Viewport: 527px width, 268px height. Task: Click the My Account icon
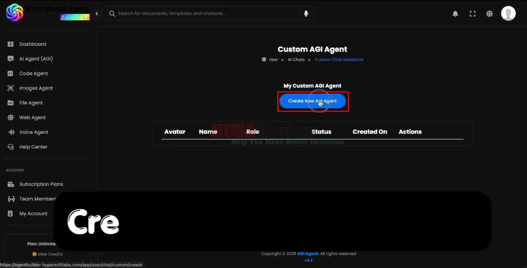pos(10,214)
